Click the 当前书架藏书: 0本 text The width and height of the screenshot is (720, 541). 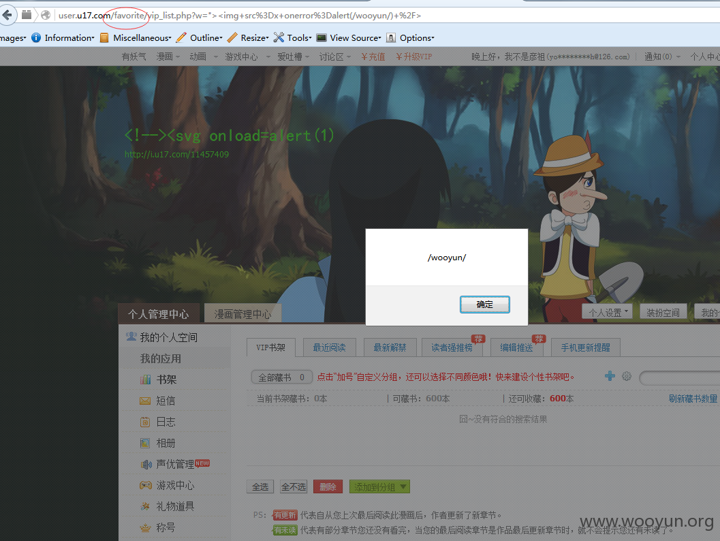(292, 399)
